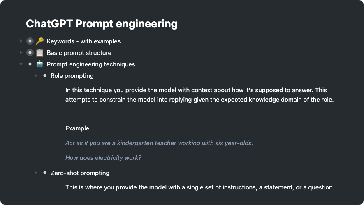Click the clipboard emoji beside Basic prompt structure
364x205 pixels.
click(39, 53)
